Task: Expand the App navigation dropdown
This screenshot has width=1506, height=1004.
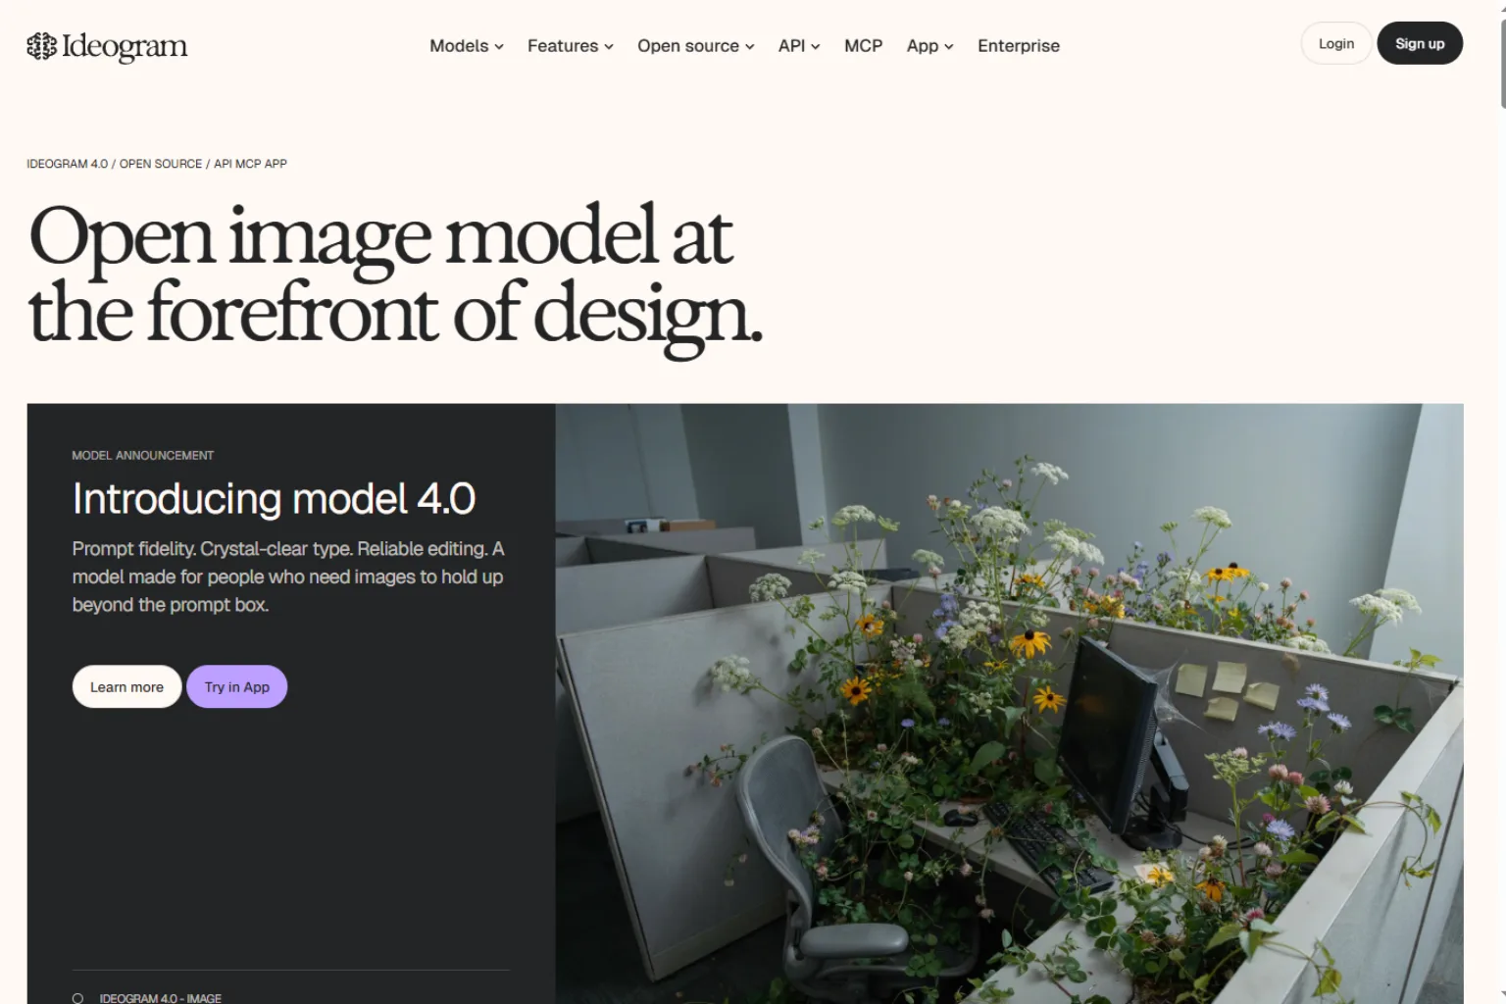Action: (x=930, y=46)
